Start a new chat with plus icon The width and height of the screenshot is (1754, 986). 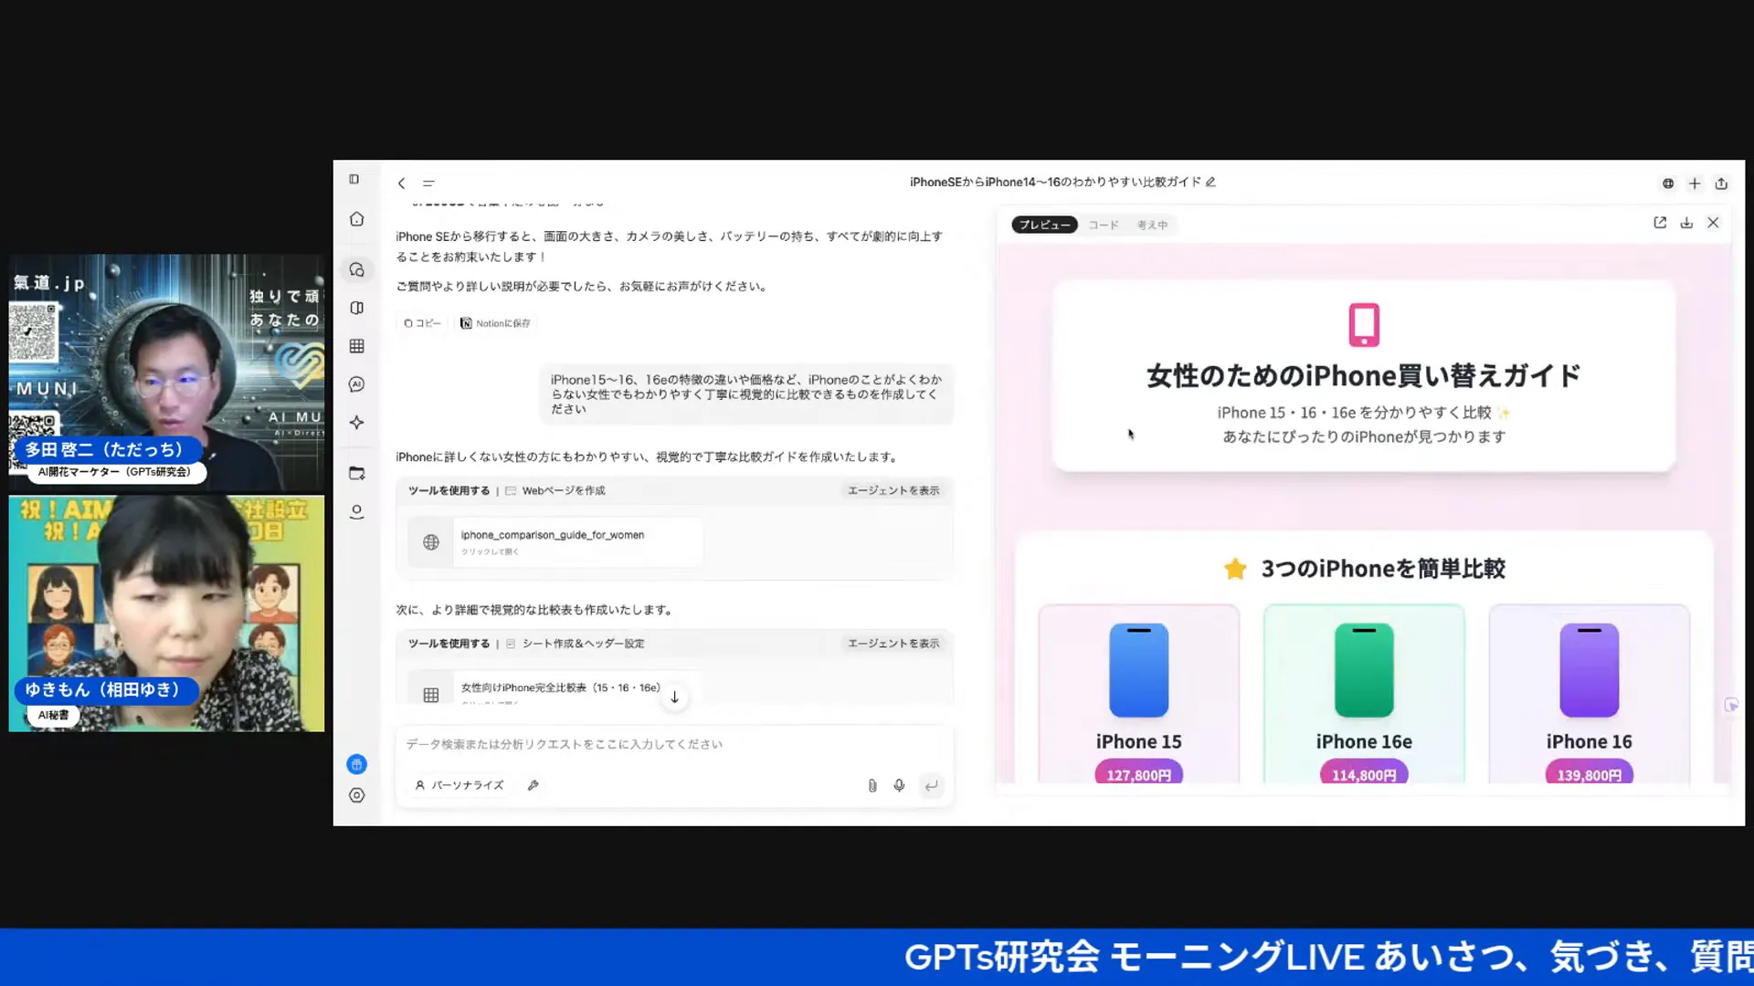[1695, 184]
